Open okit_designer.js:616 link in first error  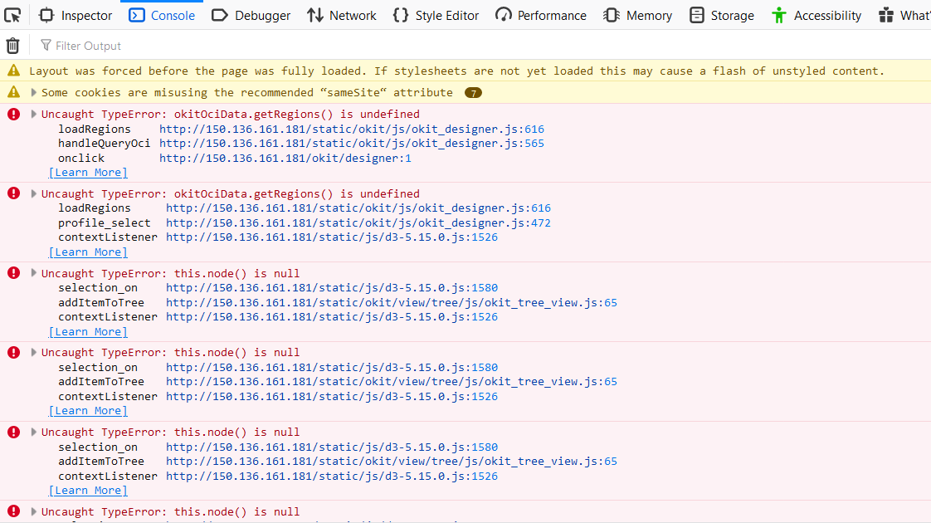click(352, 129)
